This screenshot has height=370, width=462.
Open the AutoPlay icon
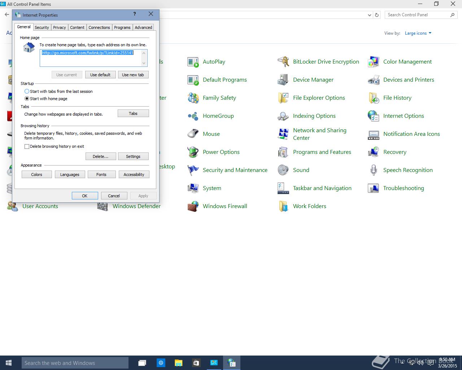coord(193,62)
